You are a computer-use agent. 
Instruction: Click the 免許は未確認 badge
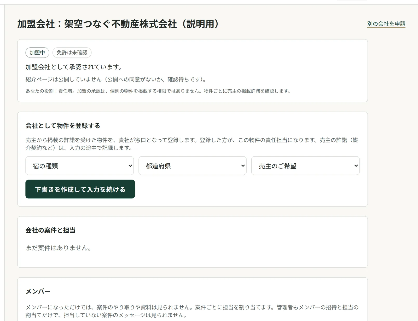[x=72, y=53]
